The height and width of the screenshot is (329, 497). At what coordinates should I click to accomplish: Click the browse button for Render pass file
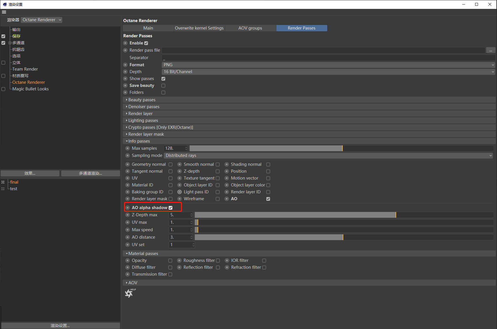coord(491,50)
